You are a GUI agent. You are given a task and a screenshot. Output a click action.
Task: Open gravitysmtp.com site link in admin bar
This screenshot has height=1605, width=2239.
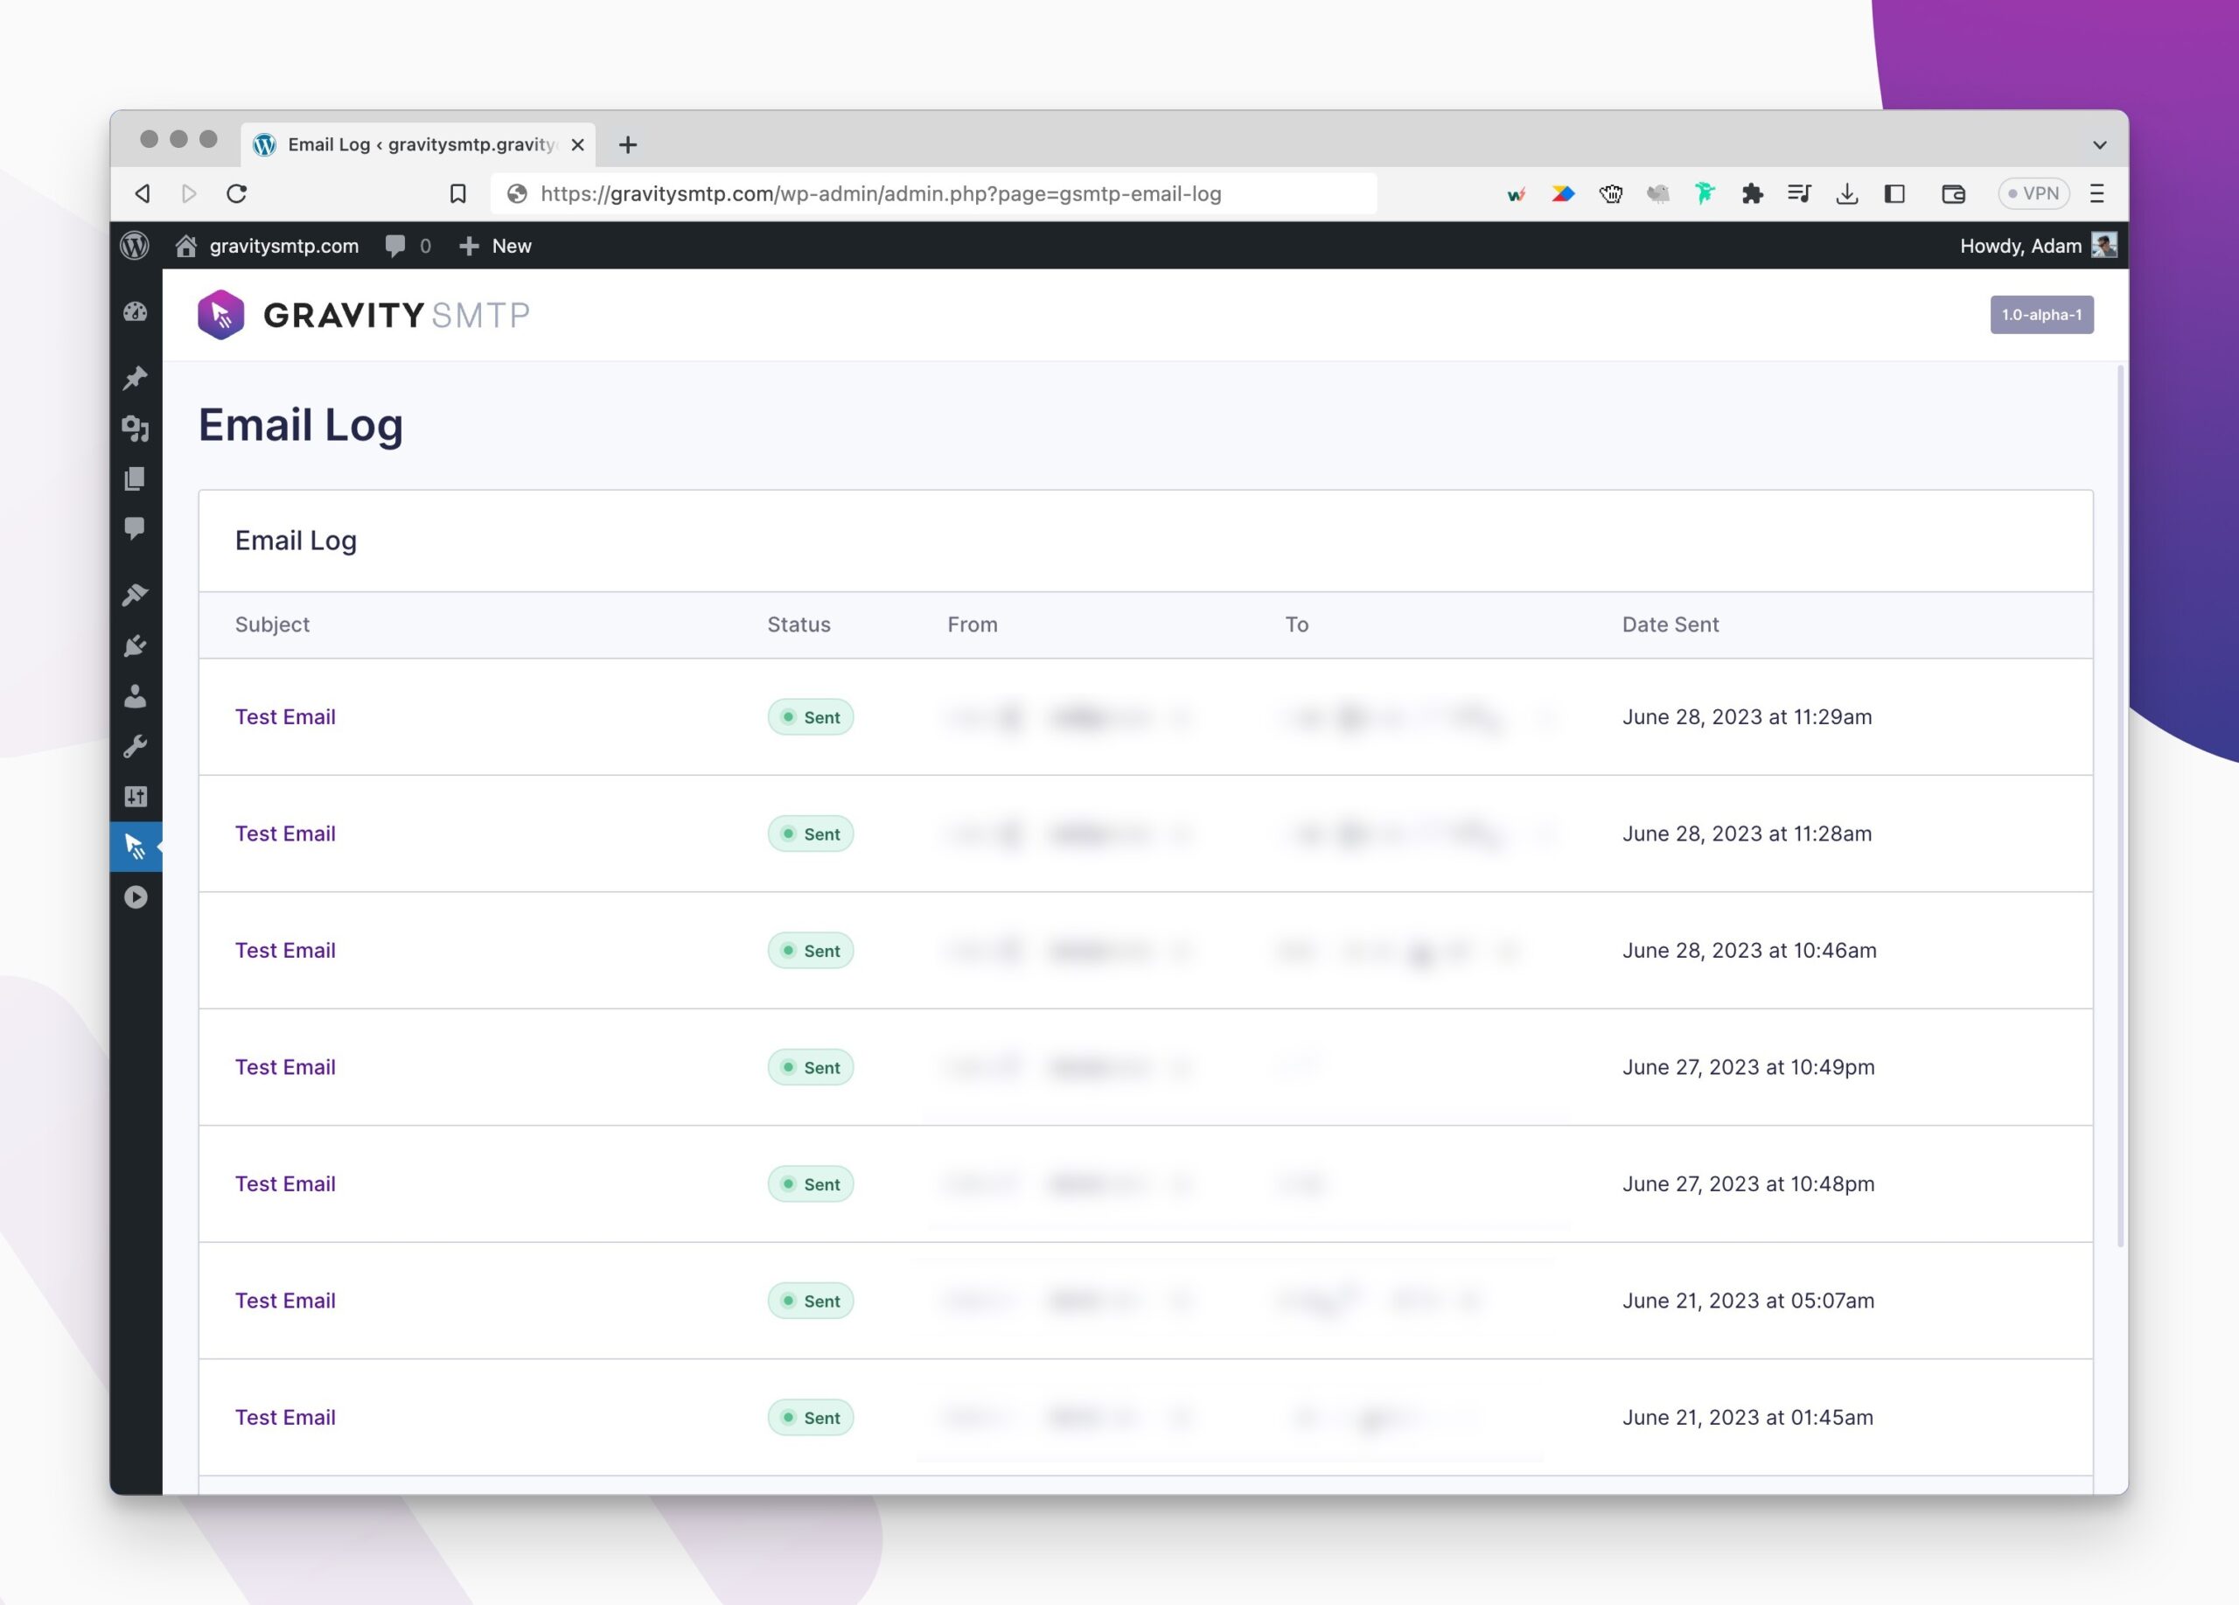point(267,246)
